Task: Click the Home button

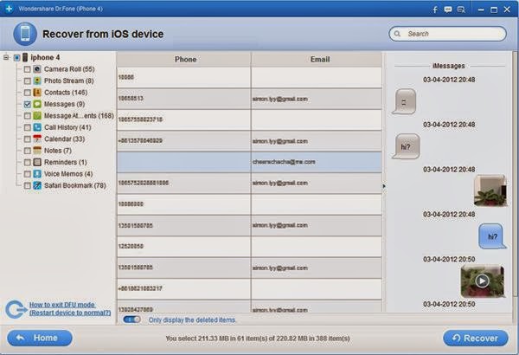Action: [40, 338]
